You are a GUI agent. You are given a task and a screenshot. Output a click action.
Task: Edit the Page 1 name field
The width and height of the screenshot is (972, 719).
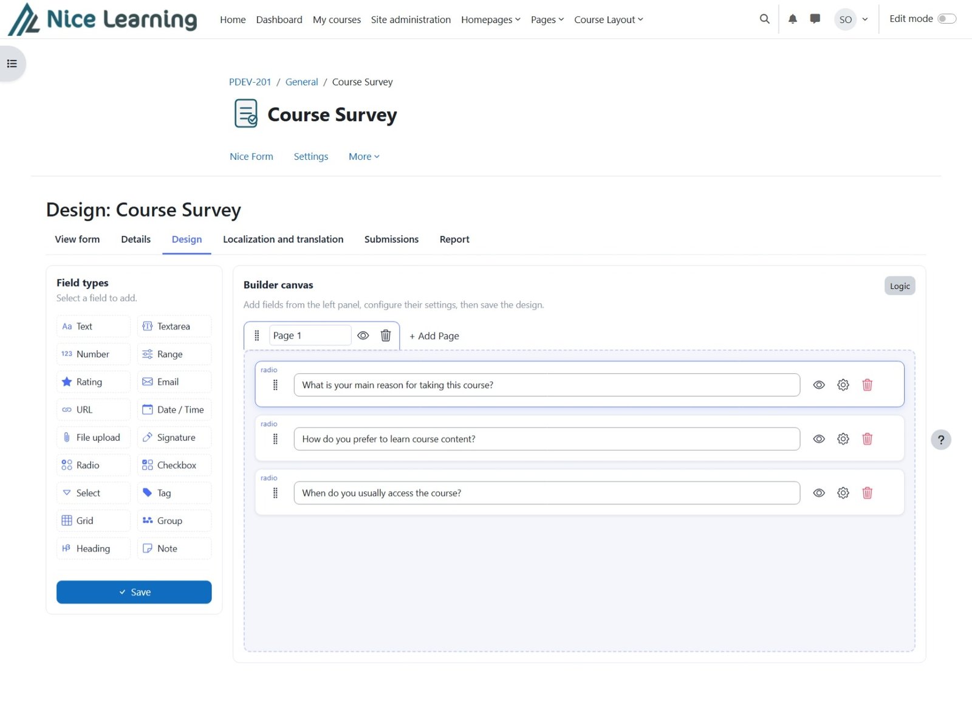coord(310,335)
